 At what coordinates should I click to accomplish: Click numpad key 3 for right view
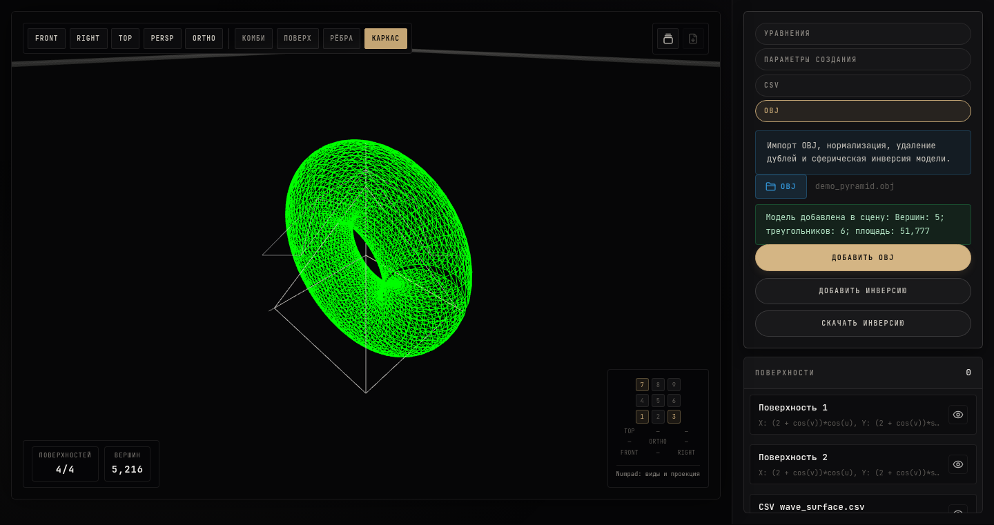coord(674,417)
